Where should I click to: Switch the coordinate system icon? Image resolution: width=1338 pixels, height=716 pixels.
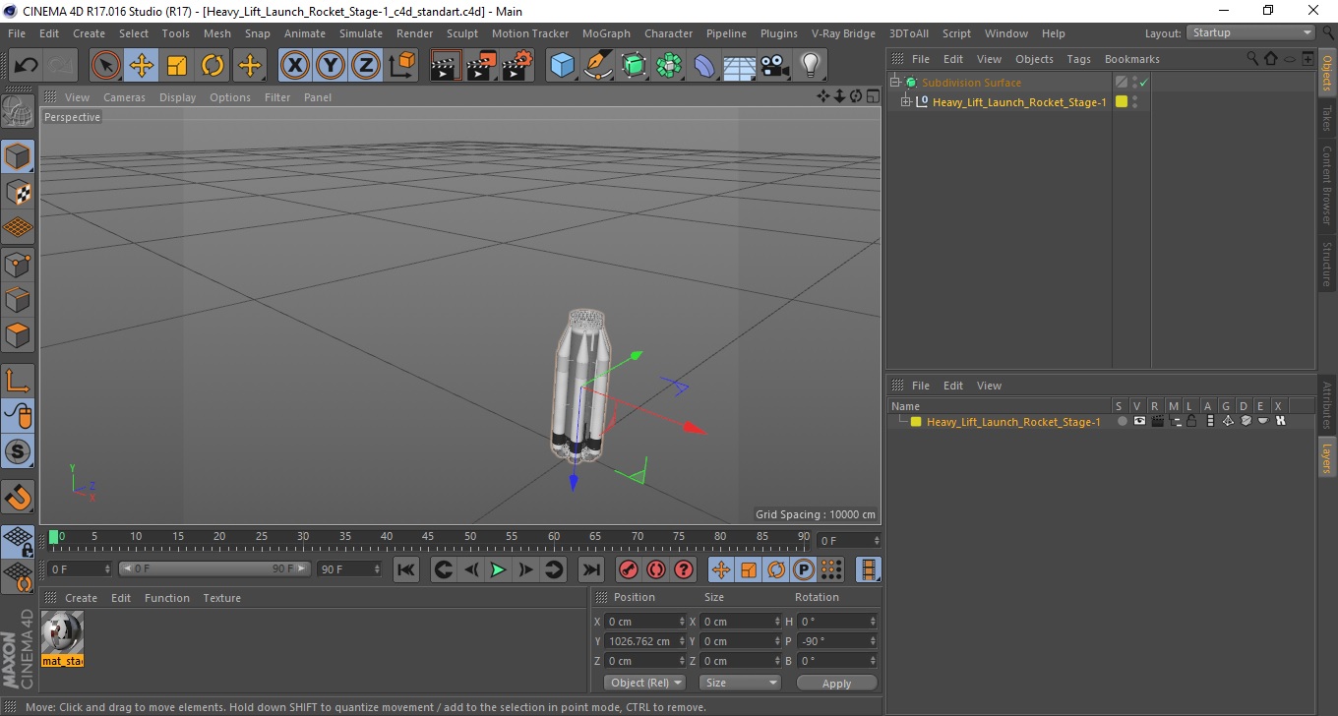point(401,66)
